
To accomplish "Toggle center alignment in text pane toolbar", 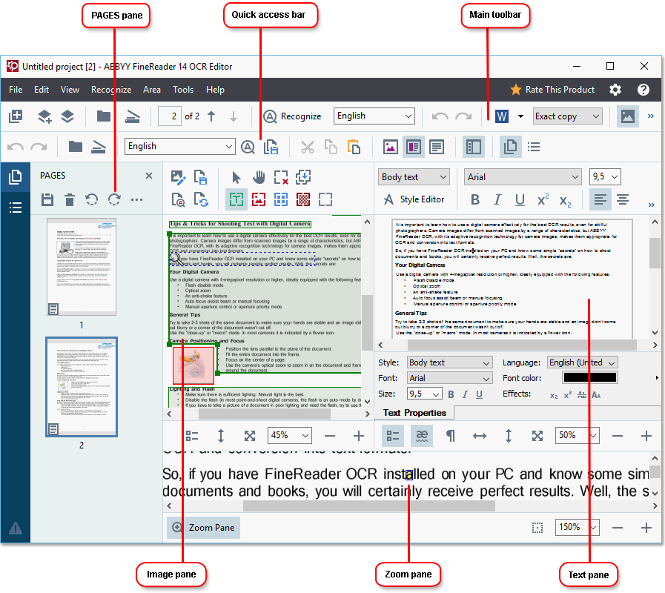I will (623, 199).
